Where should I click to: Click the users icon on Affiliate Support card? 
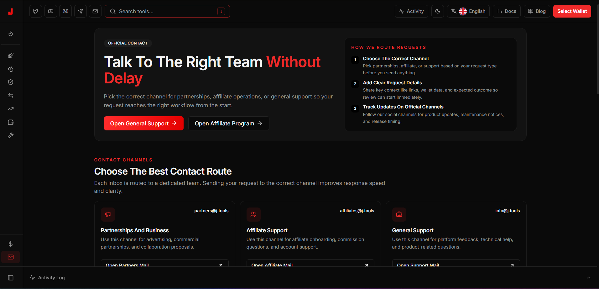[x=253, y=214]
